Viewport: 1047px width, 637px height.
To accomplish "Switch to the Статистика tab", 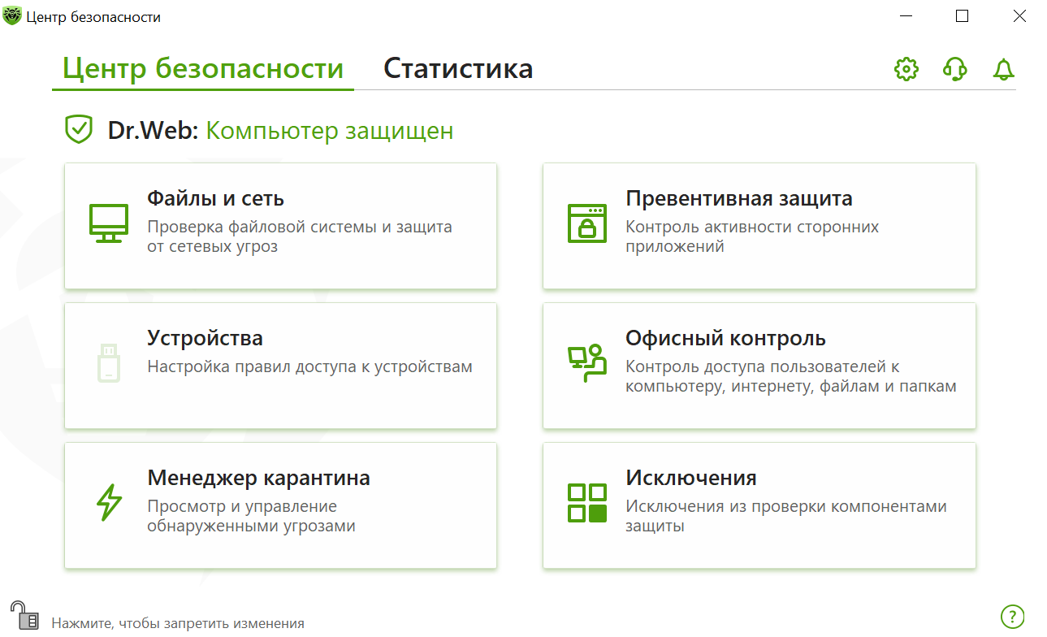I will [458, 68].
